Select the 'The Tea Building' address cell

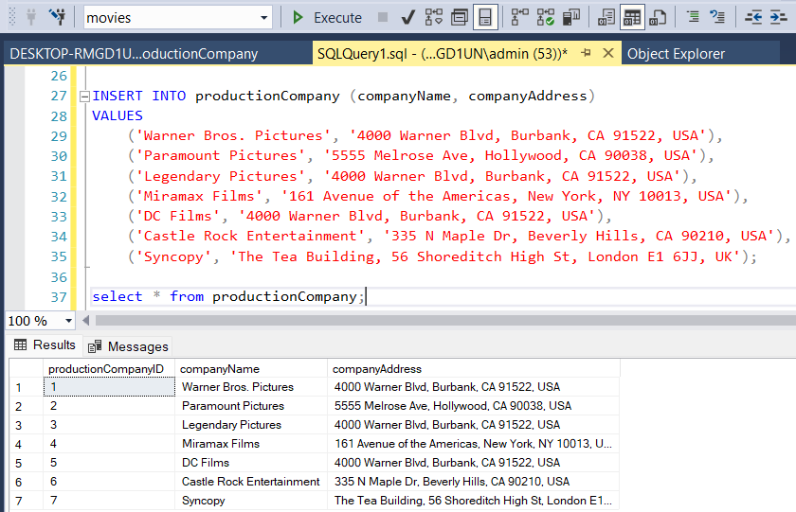click(474, 501)
